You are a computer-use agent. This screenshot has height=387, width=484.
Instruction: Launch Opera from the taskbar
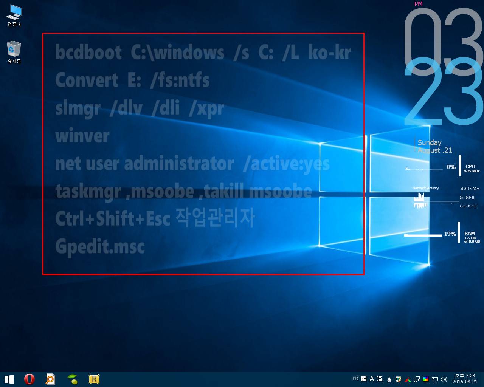[29, 379]
